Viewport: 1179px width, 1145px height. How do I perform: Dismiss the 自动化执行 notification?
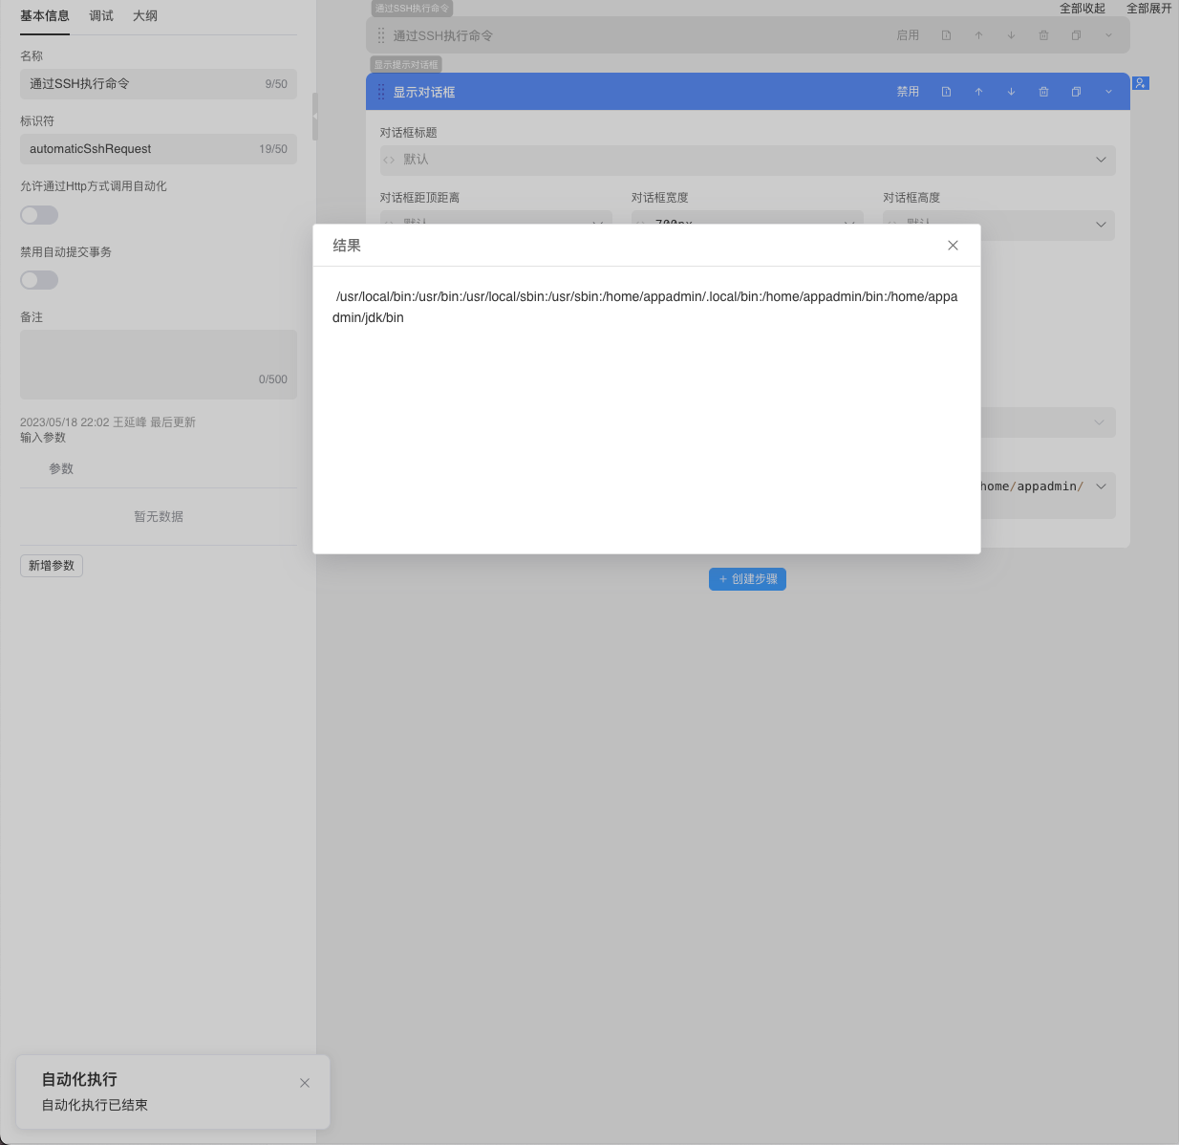click(x=305, y=1083)
